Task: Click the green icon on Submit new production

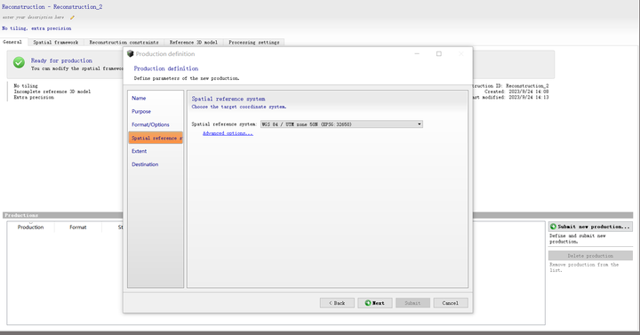Action: (x=553, y=227)
